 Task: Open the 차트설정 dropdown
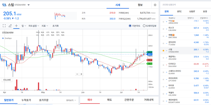tap(34, 26)
